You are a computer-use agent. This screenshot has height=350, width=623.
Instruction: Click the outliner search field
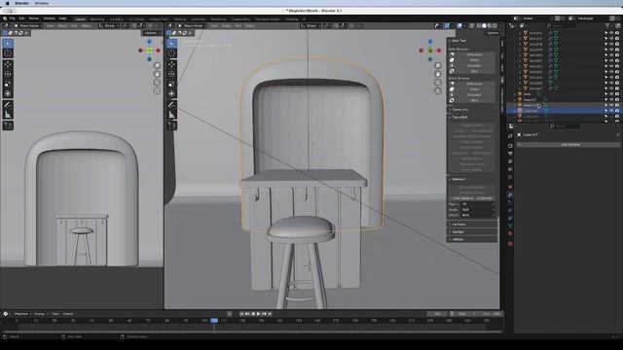point(563,25)
